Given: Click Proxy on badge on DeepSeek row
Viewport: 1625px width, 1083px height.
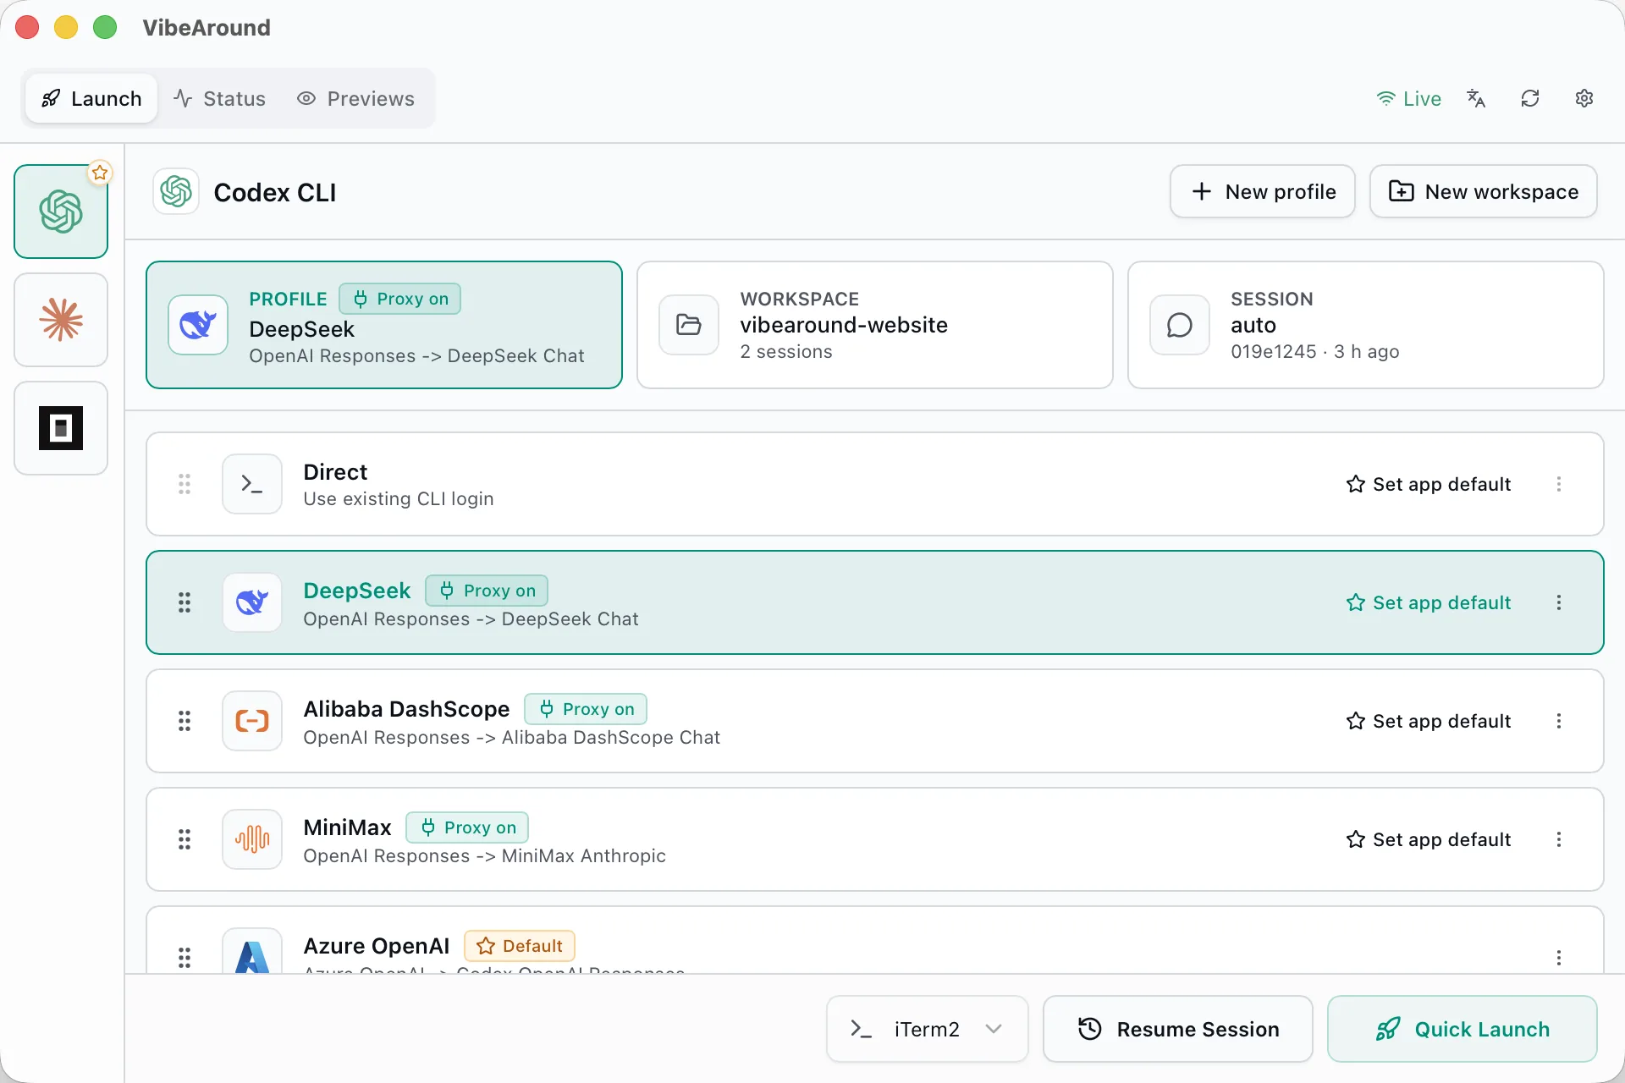Looking at the screenshot, I should (x=487, y=591).
